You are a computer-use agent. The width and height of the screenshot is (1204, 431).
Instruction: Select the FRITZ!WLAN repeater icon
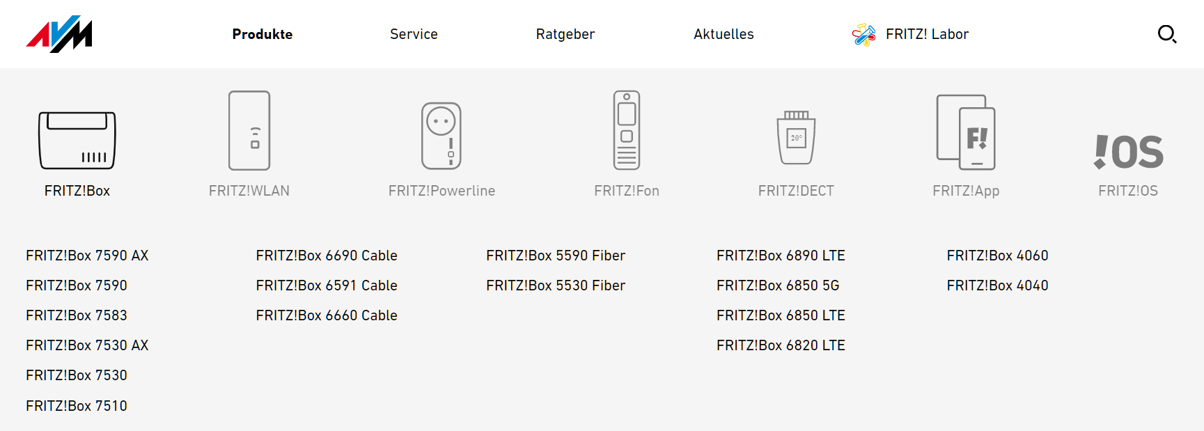[x=249, y=130]
